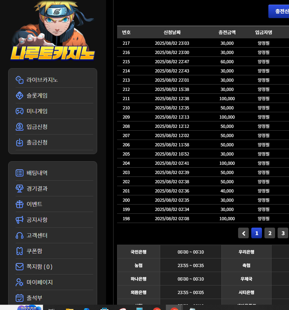Viewport: 289px width, 310px height.
Task: Select the gamepad icon for 미니게임
Action: (x=20, y=111)
